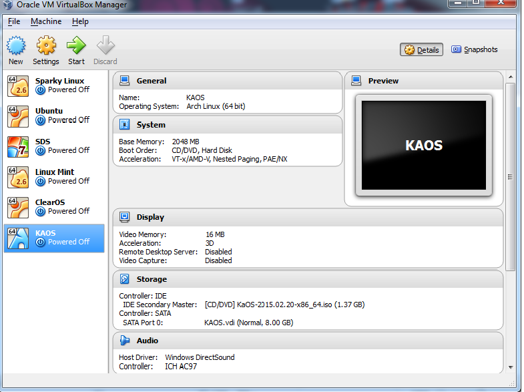
Task: Click the VirtualBox title bar cube icon
Action: pos(8,5)
